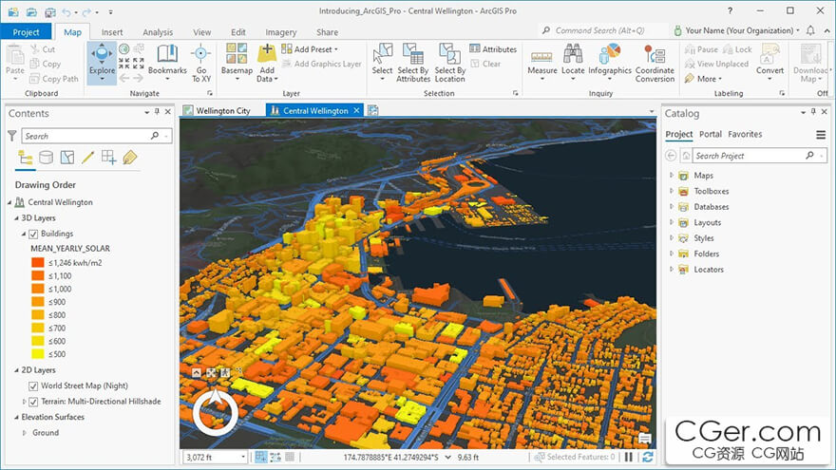Switch to List By Data Source
This screenshot has height=470, width=836.
46,158
